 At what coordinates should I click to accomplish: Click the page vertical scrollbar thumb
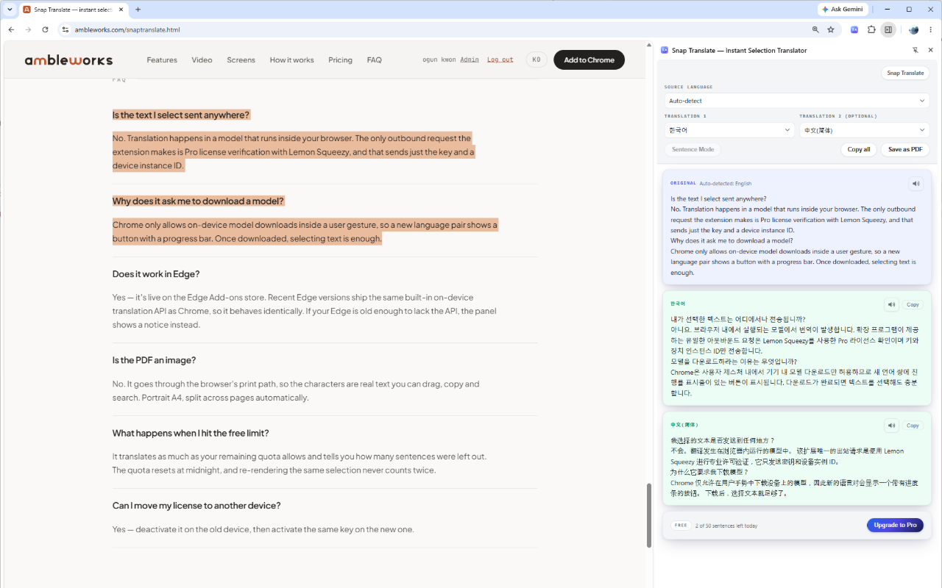tap(648, 515)
